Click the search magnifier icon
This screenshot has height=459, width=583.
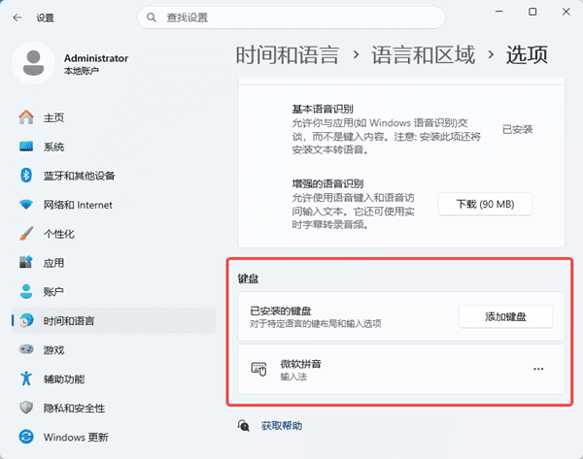pyautogui.click(x=152, y=17)
